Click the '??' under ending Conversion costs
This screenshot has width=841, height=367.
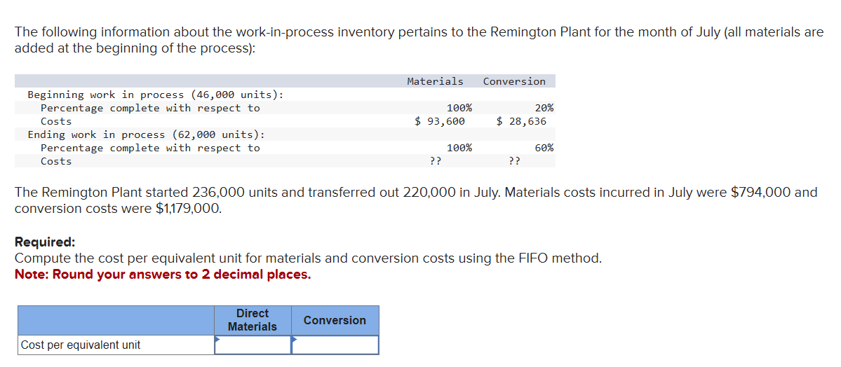[x=514, y=160]
